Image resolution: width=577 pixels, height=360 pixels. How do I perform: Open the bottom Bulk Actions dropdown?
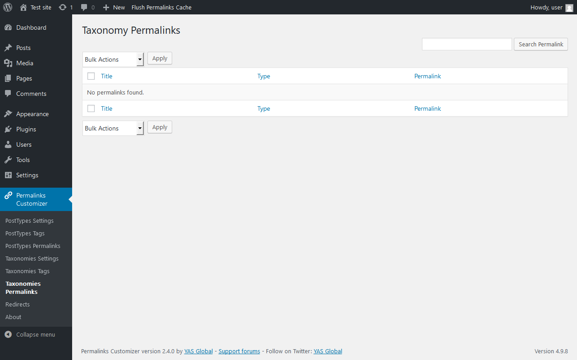tap(113, 128)
